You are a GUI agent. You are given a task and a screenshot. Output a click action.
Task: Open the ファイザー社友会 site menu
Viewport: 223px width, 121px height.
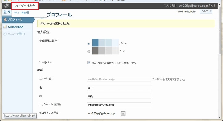pyautogui.click(x=25, y=6)
